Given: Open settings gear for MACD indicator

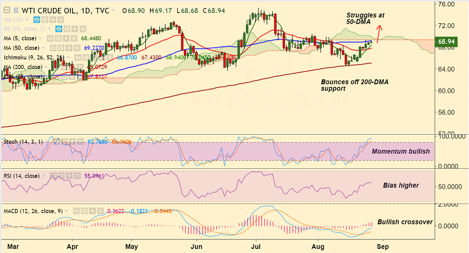Looking at the screenshot, I should pos(84,211).
